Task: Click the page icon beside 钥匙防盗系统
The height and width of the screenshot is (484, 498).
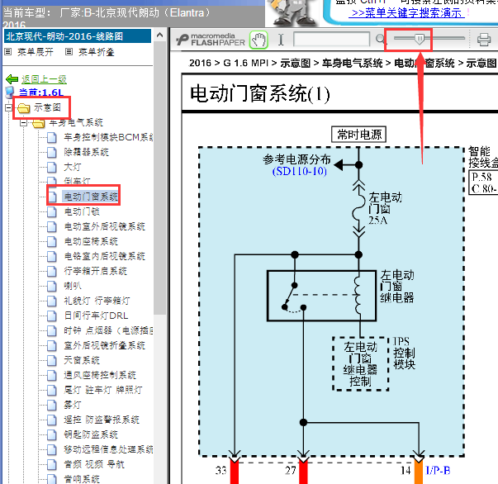Action: (52, 434)
